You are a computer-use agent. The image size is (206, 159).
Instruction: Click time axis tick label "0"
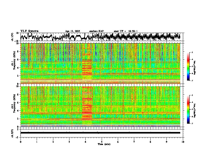21,142
